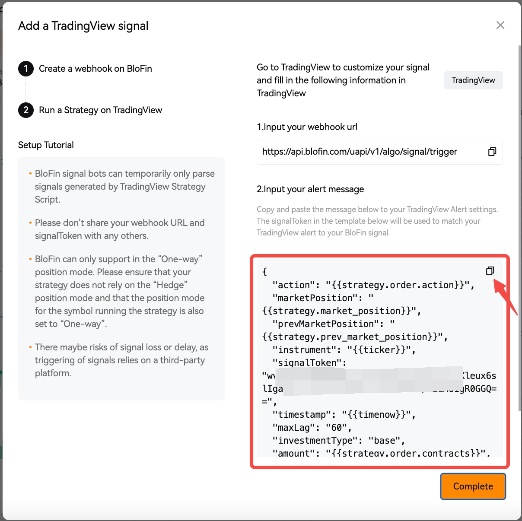Copy the webhook URL with copy icon
522x521 pixels.
pos(492,152)
